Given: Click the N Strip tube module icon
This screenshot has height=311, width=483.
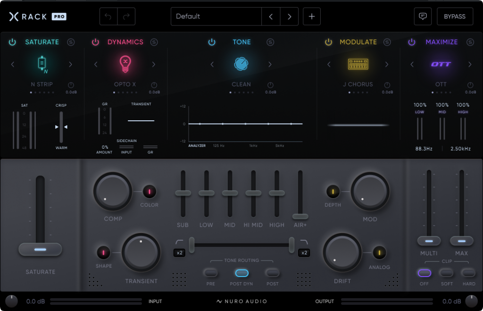Looking at the screenshot, I should click(42, 64).
